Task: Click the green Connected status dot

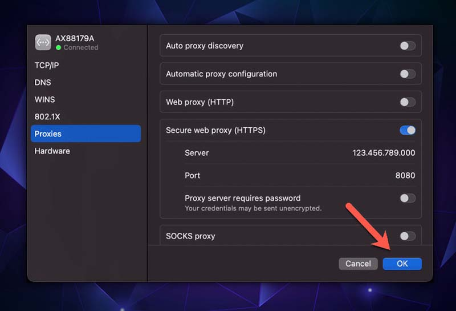Action: click(x=59, y=48)
